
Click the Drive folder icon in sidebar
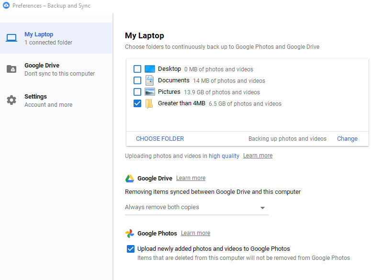pos(11,69)
